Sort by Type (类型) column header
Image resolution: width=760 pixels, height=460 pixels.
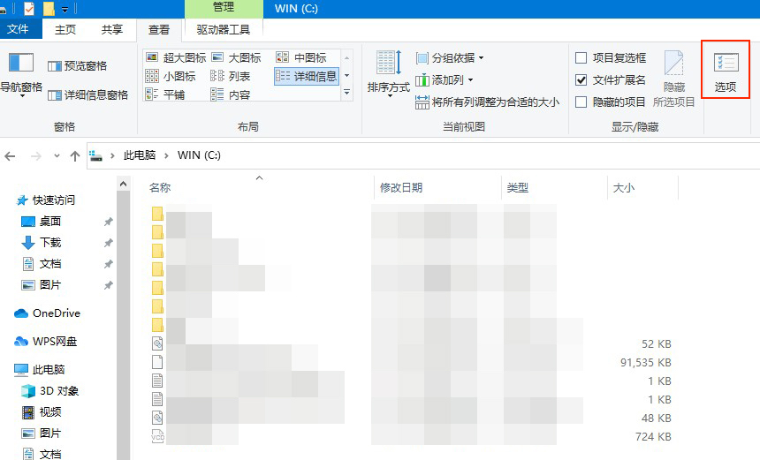518,188
